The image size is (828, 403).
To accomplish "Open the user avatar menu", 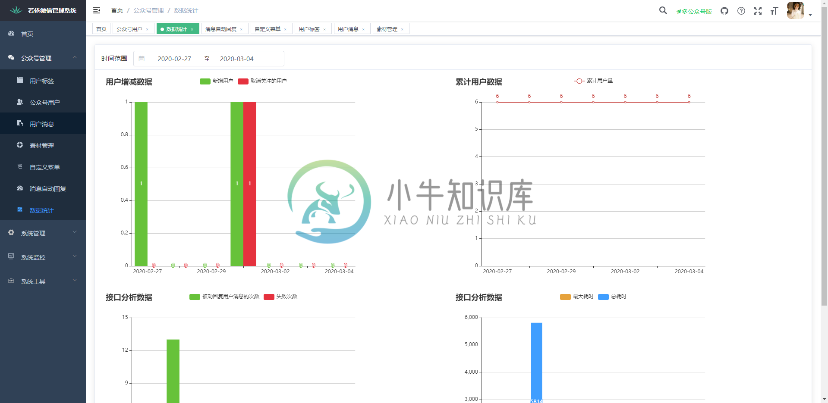I will (796, 10).
